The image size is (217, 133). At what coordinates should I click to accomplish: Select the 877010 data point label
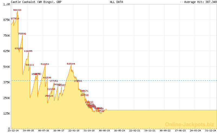point(15,18)
